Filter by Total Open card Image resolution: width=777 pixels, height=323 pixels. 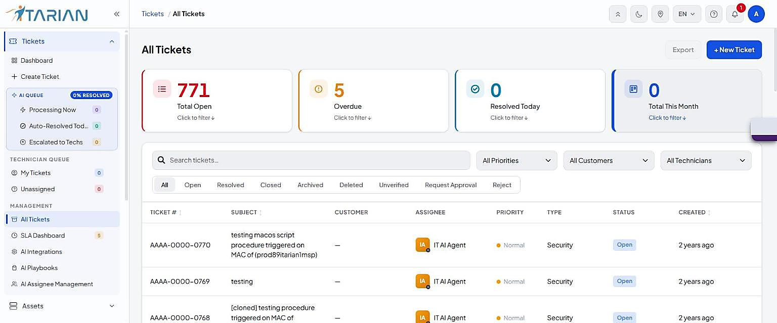[x=217, y=101]
